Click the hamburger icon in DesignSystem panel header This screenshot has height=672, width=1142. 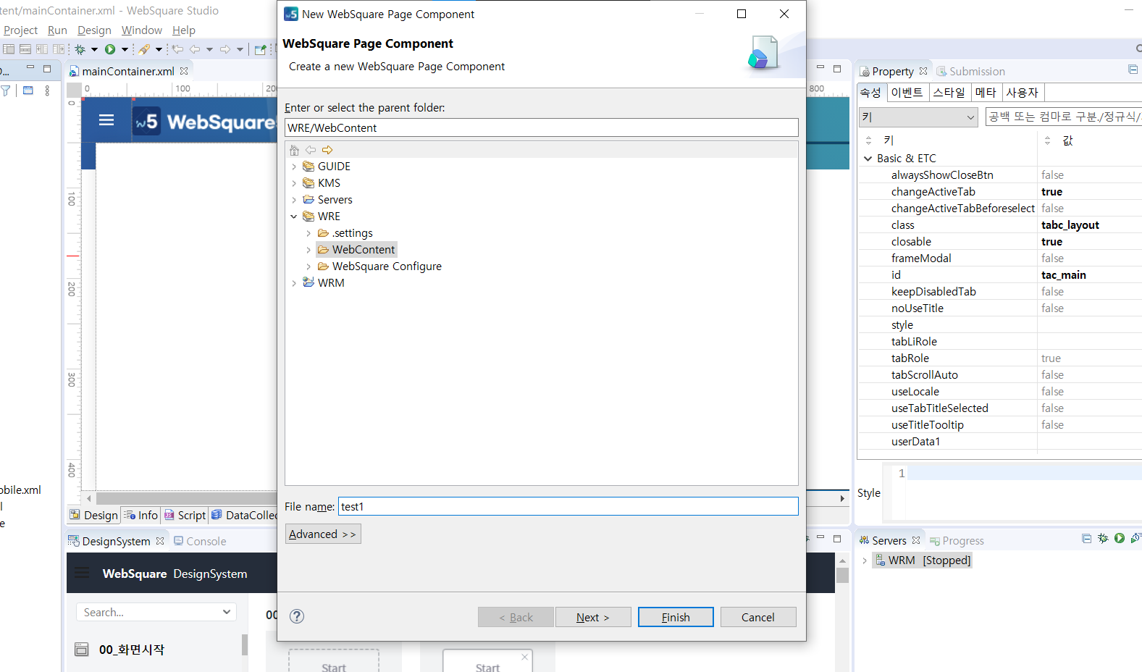point(83,573)
